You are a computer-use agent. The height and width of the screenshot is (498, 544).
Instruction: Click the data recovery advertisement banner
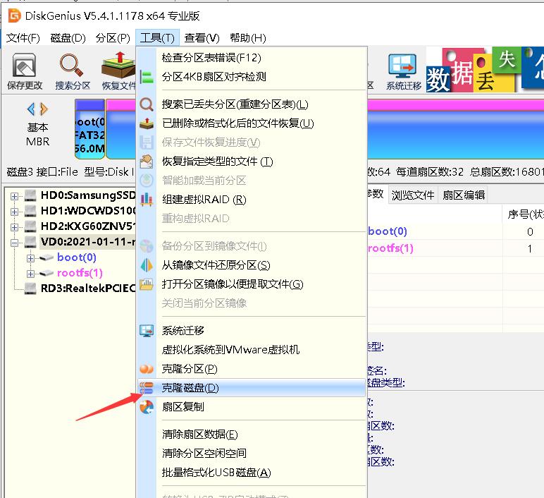pyautogui.click(x=485, y=69)
